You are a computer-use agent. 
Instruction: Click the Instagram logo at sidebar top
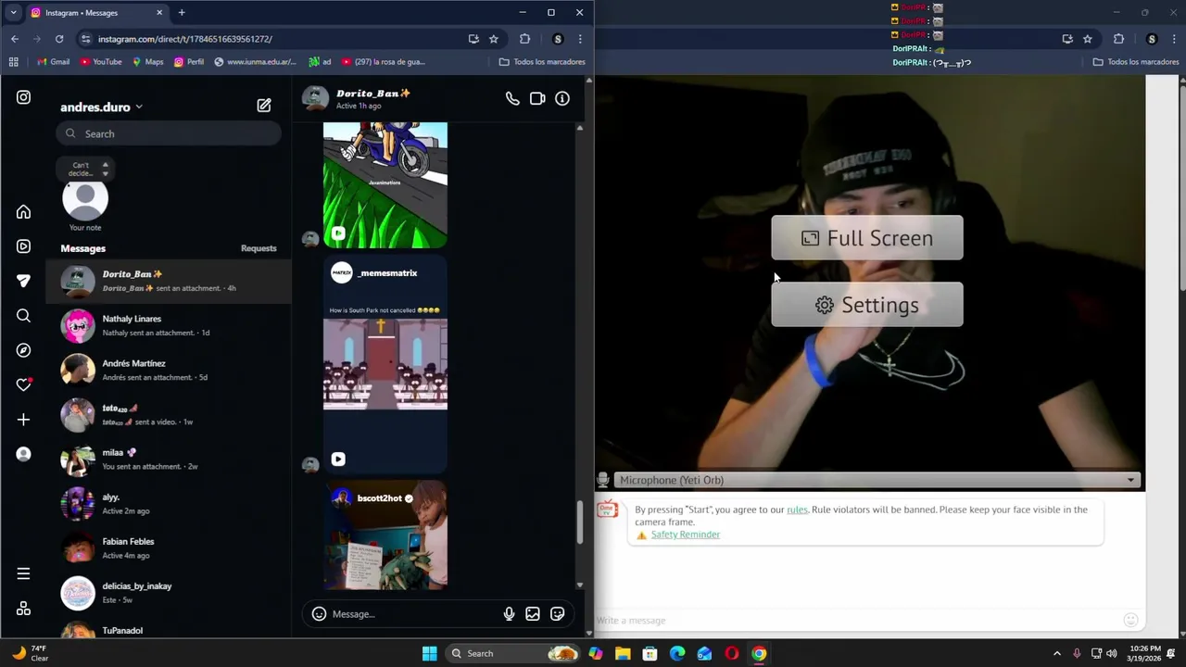[23, 97]
